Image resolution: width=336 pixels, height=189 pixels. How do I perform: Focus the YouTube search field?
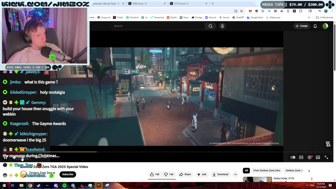pyautogui.click(x=158, y=26)
